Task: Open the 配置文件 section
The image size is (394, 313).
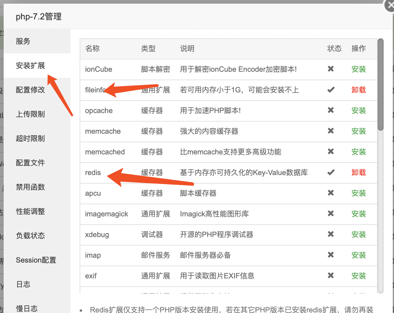Action: (x=30, y=163)
